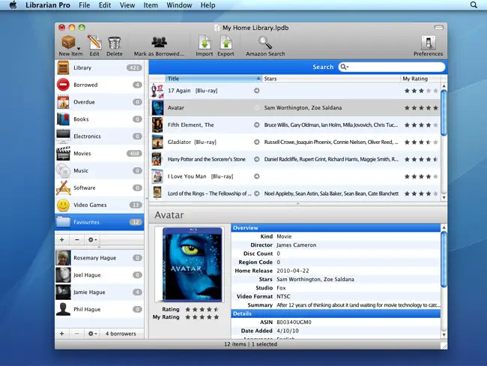Collapse the Details section header
Image resolution: width=487 pixels, height=366 pixels.
click(336, 313)
